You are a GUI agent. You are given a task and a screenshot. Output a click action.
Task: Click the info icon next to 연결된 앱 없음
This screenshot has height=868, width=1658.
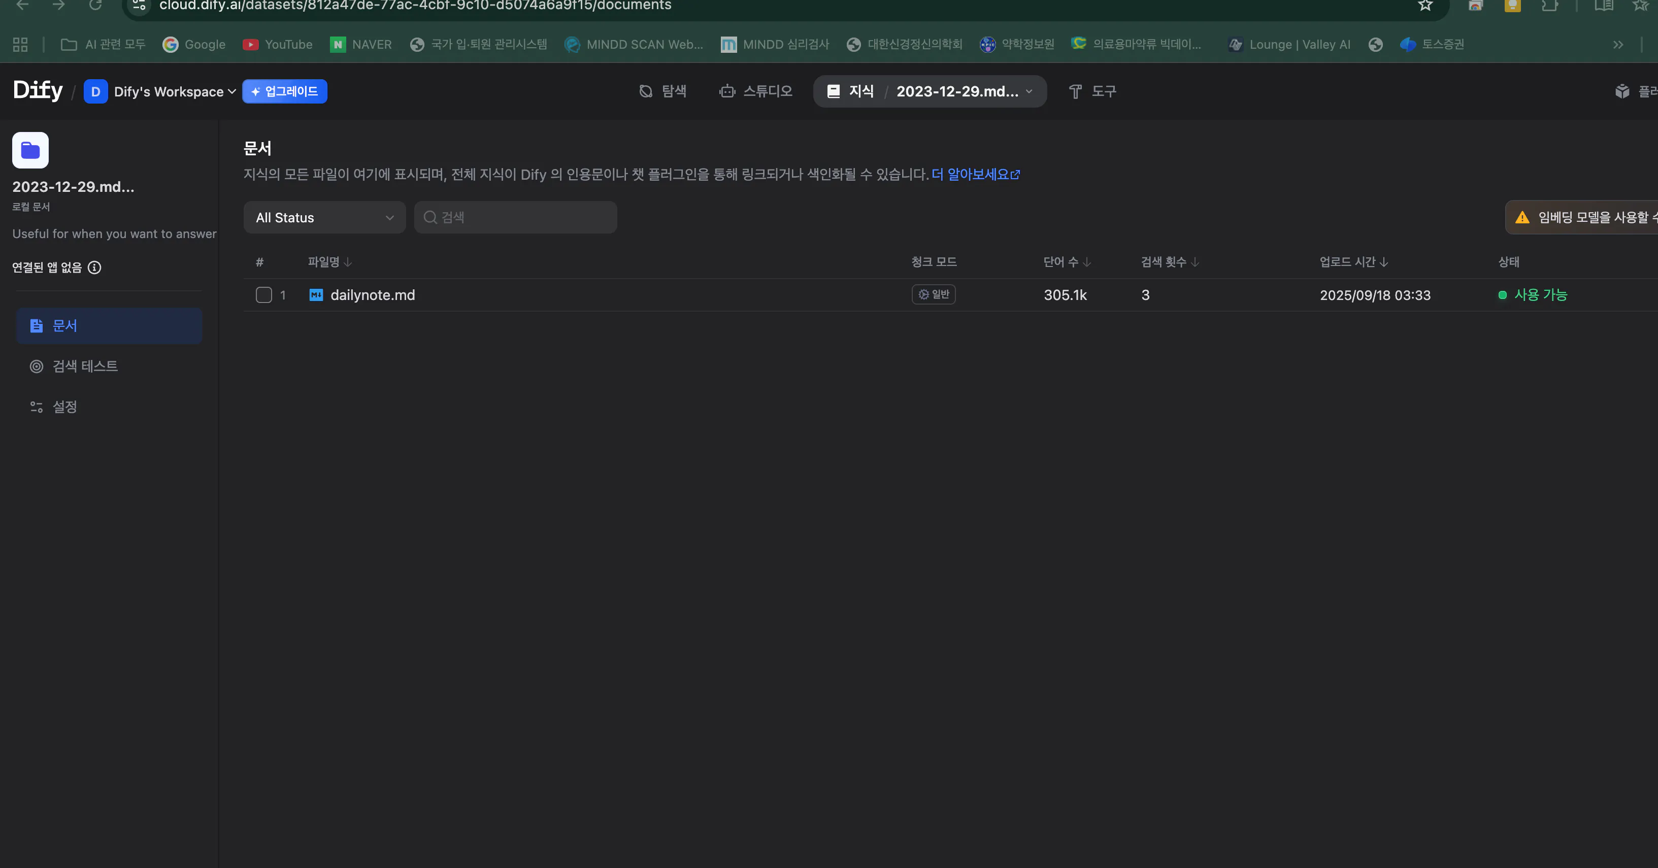point(94,268)
